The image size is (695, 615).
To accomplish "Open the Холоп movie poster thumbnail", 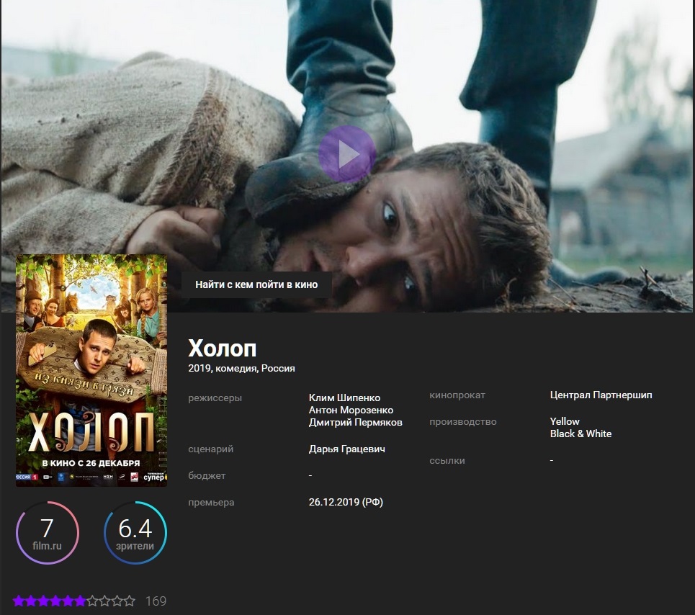I will pos(91,371).
